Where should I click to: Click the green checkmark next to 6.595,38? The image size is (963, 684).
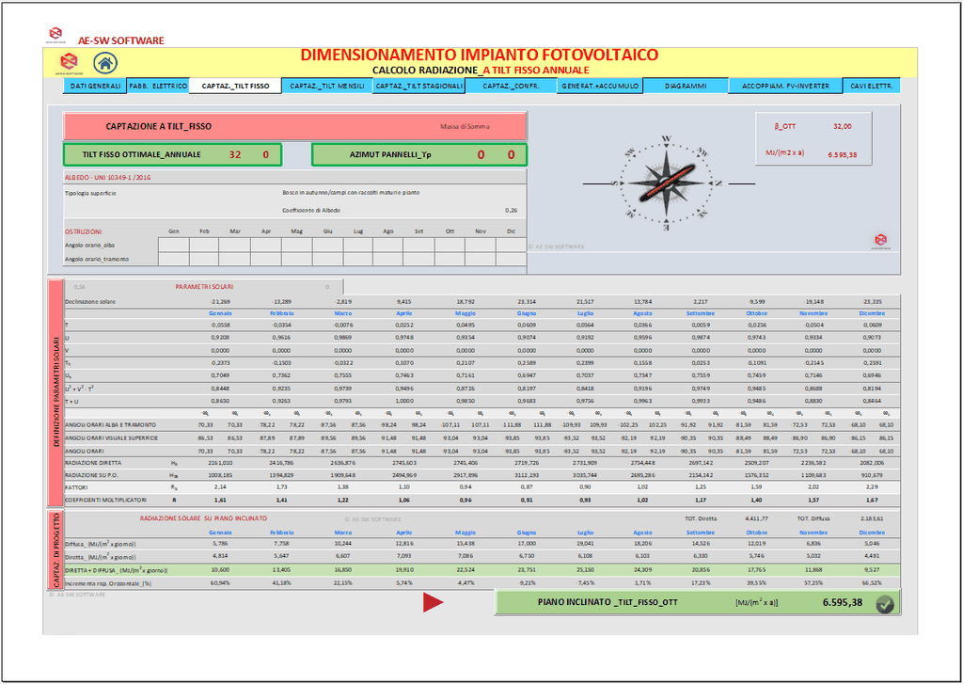pos(884,604)
